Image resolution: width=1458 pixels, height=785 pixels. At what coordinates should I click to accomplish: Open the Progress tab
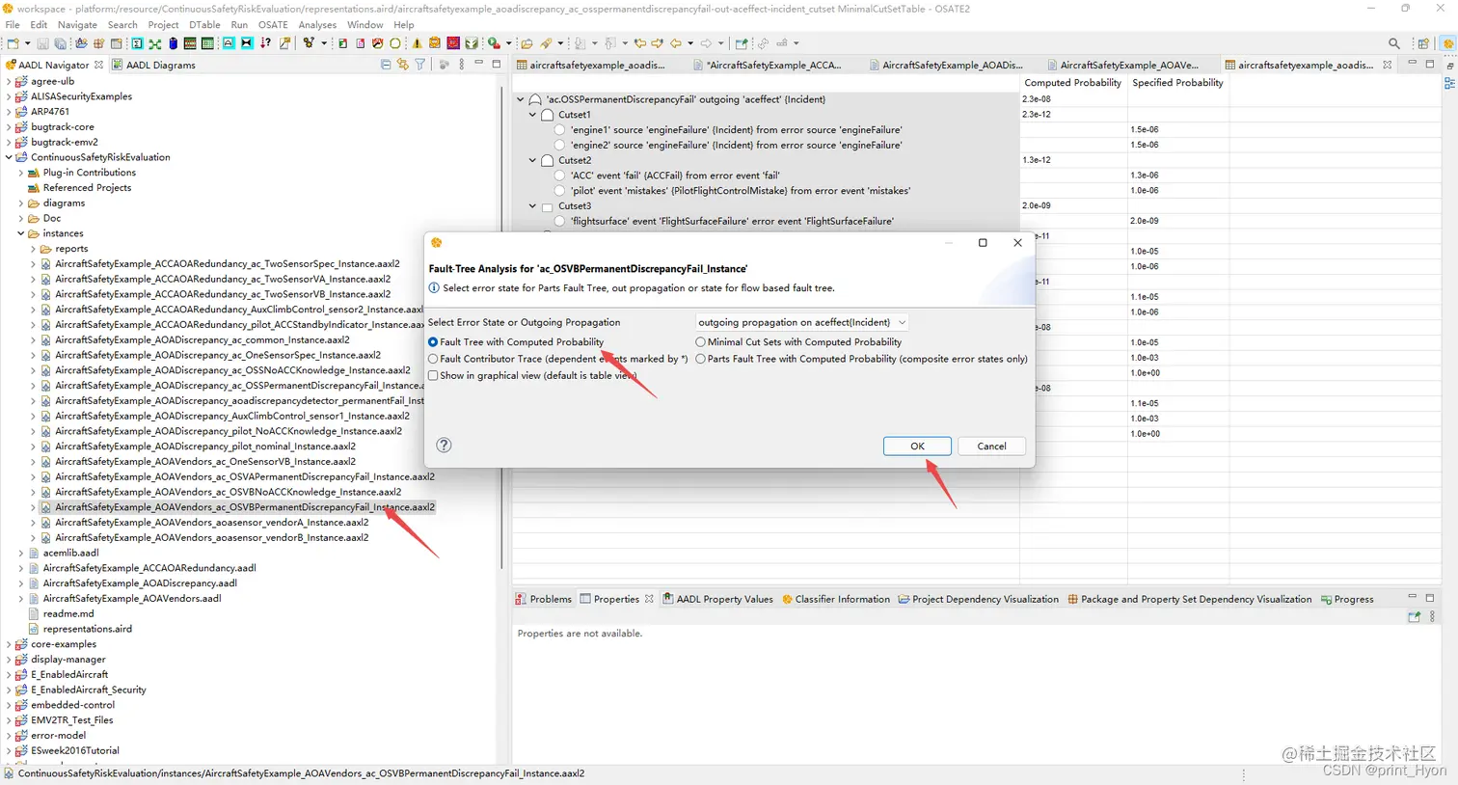[x=1346, y=599]
